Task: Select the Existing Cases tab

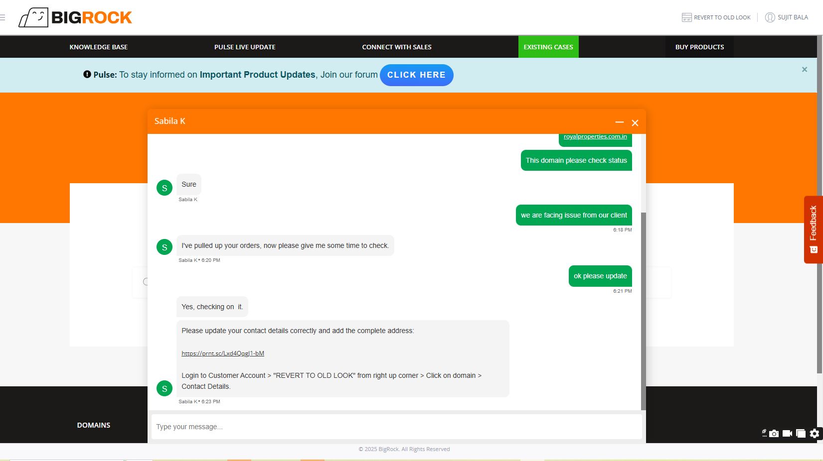Action: pyautogui.click(x=548, y=47)
